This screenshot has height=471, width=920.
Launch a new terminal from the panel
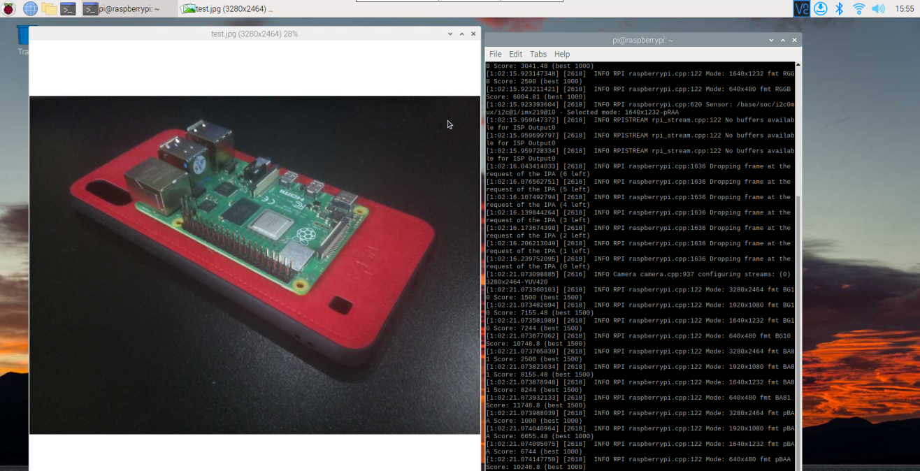click(68, 8)
